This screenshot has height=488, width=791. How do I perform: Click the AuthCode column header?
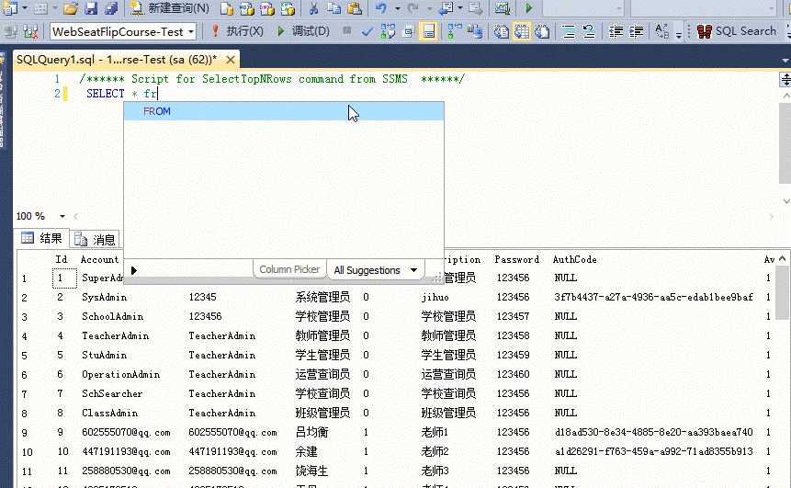pyautogui.click(x=574, y=259)
